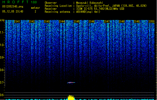Viewport: 157px width, 100px height.
Task: Click the yellow signal intensity peak
Action: click(71, 97)
